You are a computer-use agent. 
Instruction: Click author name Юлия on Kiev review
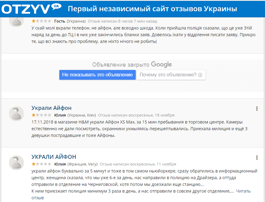[x=60, y=115]
